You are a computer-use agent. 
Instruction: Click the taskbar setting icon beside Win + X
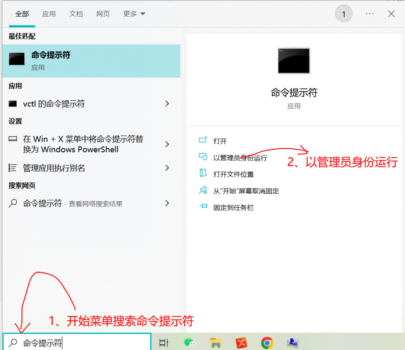[13, 139]
